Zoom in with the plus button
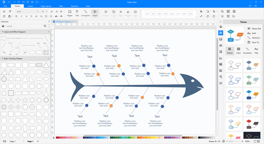Viewport: 264px width, 144px height. pyautogui.click(x=242, y=141)
